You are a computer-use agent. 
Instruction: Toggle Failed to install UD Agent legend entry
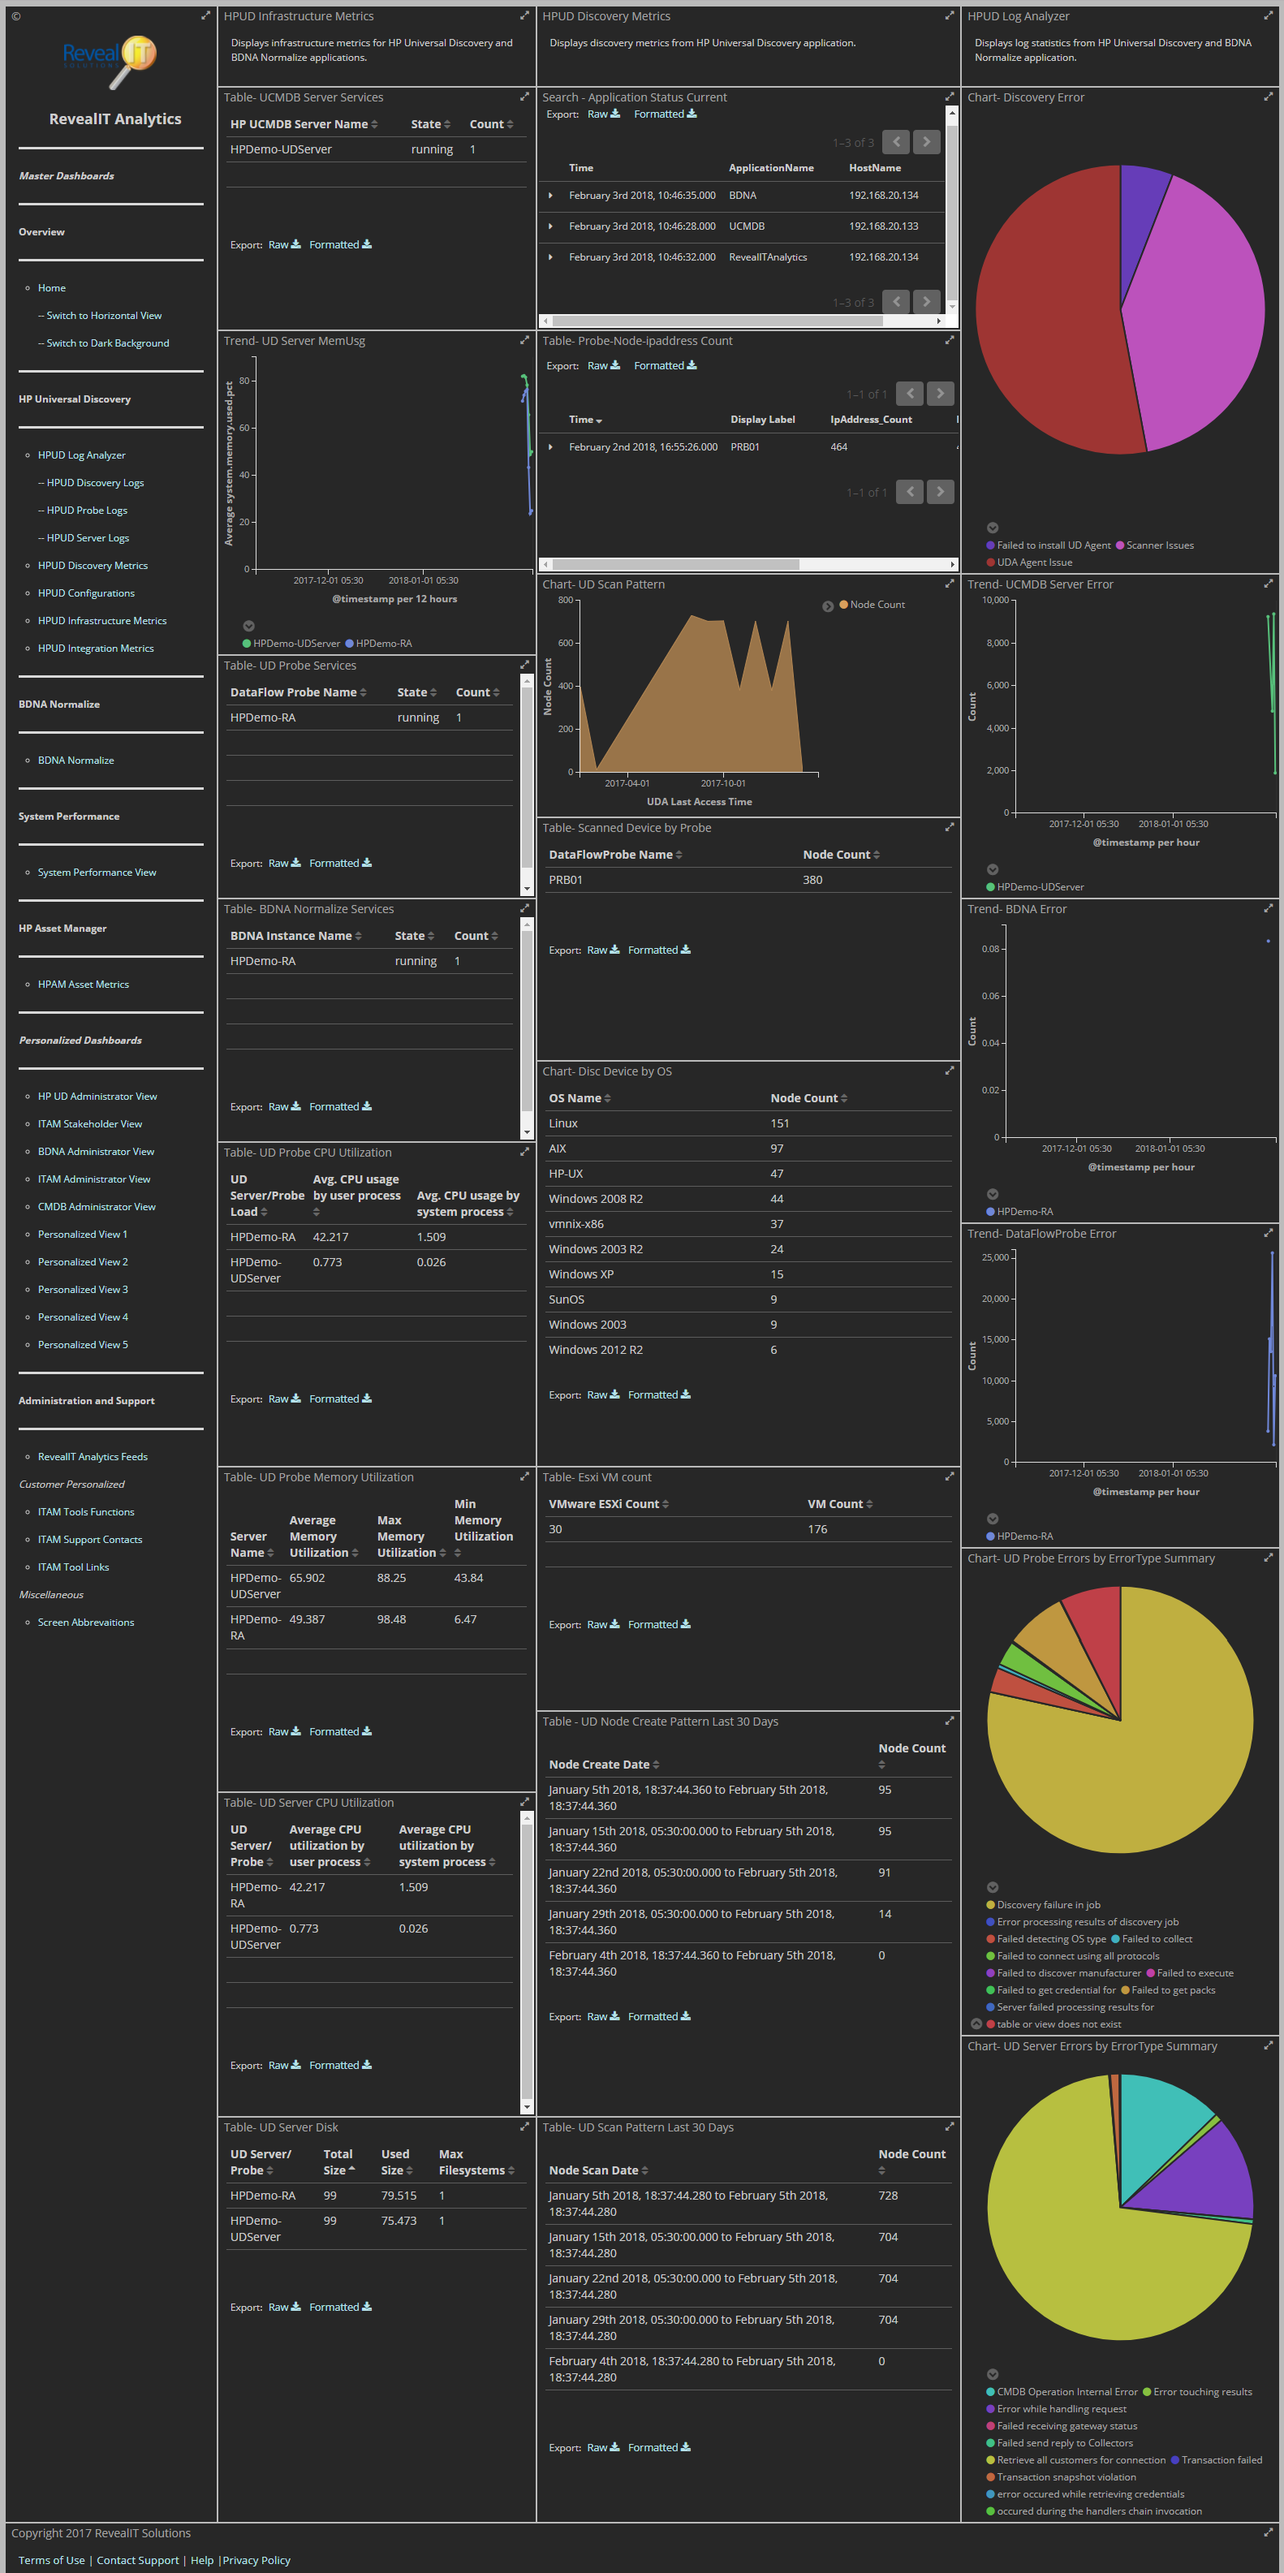pyautogui.click(x=1049, y=545)
